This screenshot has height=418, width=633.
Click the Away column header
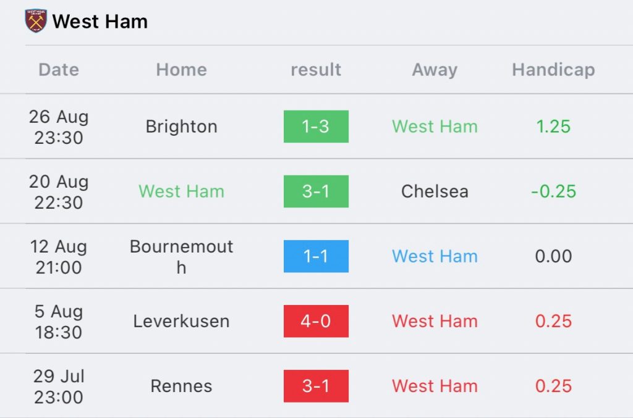point(435,70)
